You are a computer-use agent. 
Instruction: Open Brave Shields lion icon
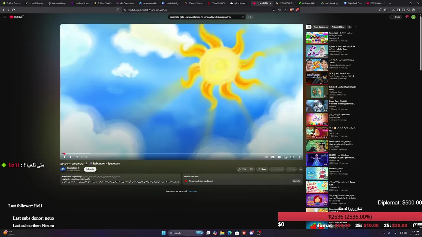click(291, 10)
